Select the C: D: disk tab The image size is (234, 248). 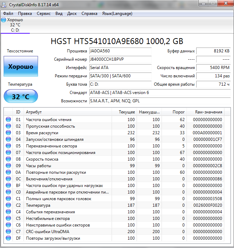[15, 30]
